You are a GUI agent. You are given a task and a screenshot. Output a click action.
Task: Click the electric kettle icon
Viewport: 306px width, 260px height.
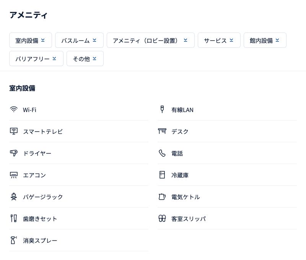coord(162,197)
